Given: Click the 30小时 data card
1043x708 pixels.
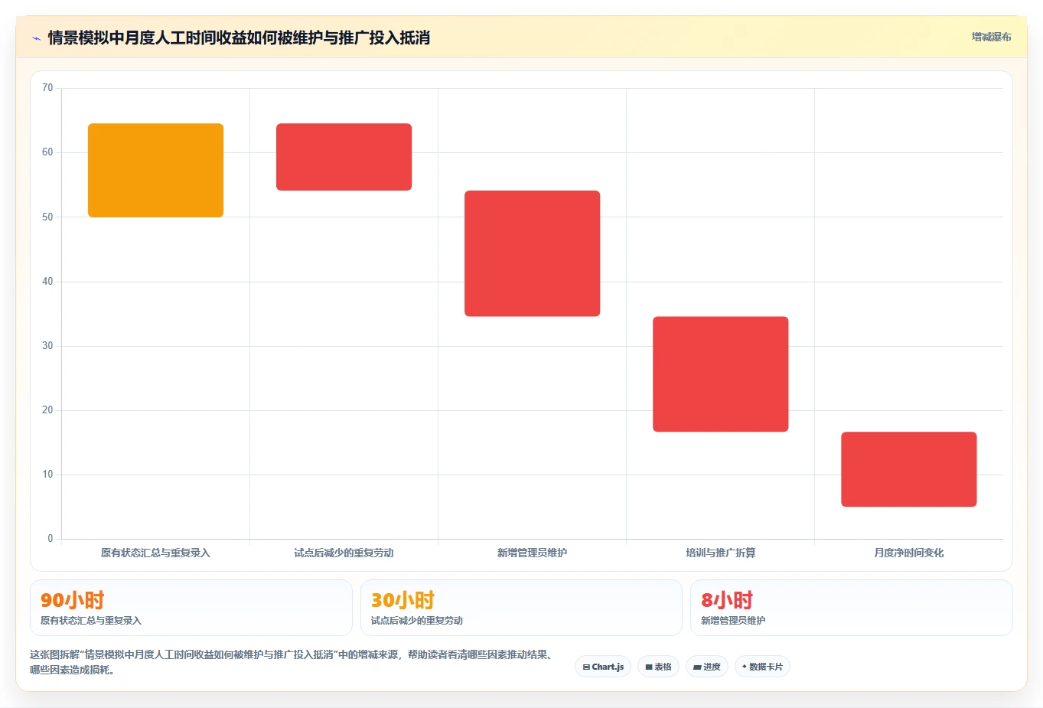Looking at the screenshot, I should click(521, 608).
